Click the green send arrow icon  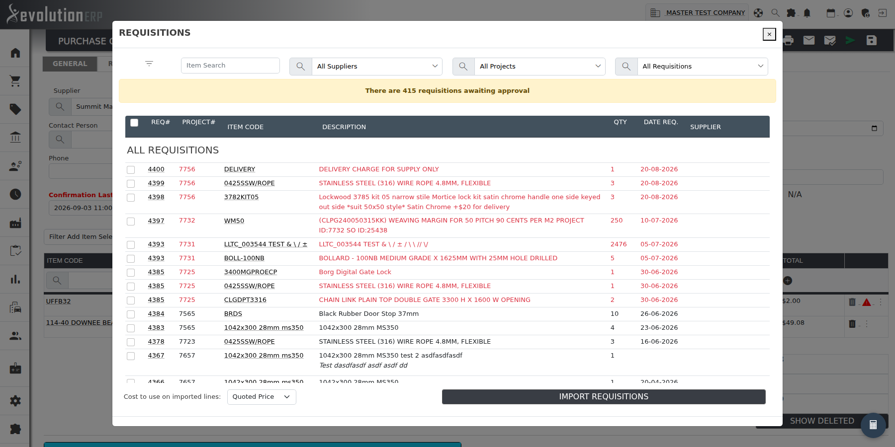pos(851,40)
